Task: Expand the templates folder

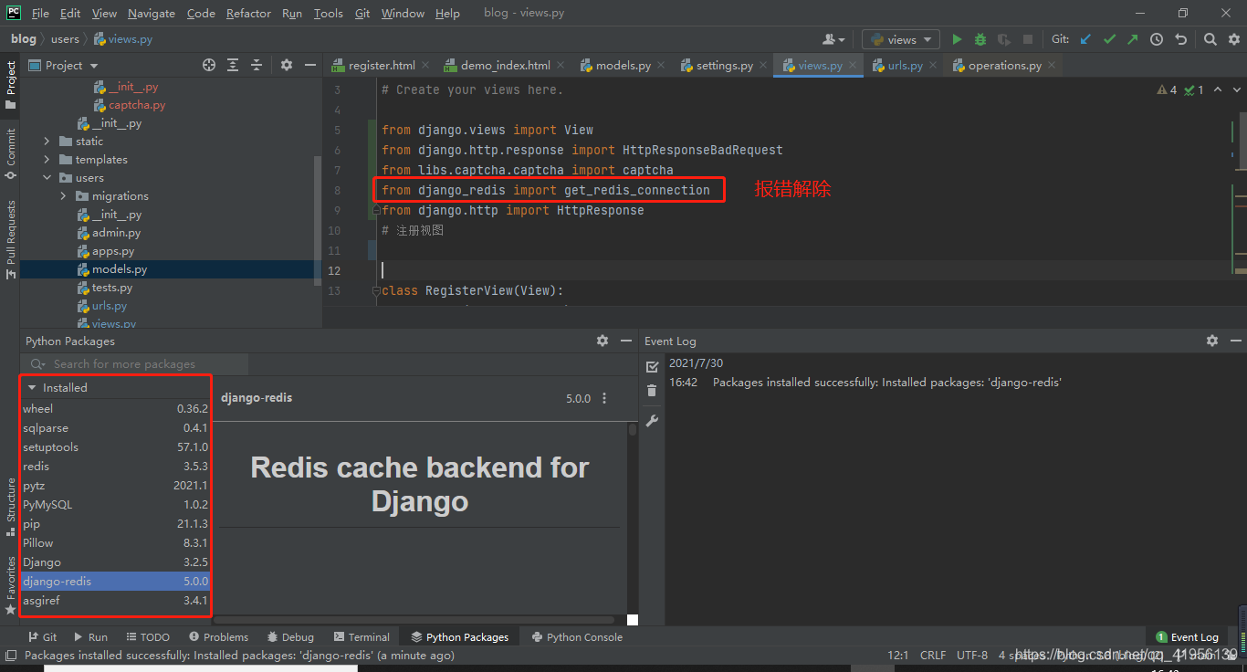Action: tap(47, 160)
